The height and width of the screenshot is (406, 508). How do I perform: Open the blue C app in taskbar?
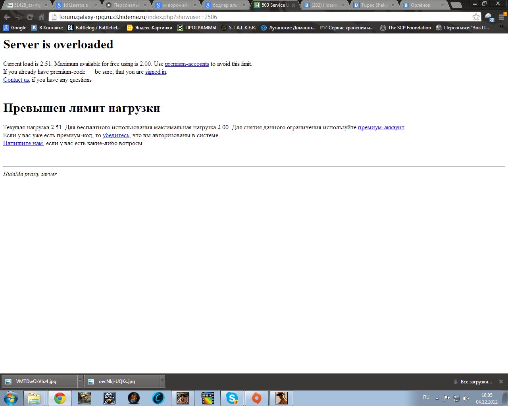click(x=158, y=398)
